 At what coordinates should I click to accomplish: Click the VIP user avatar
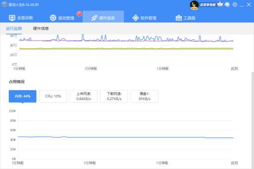pos(194,5)
